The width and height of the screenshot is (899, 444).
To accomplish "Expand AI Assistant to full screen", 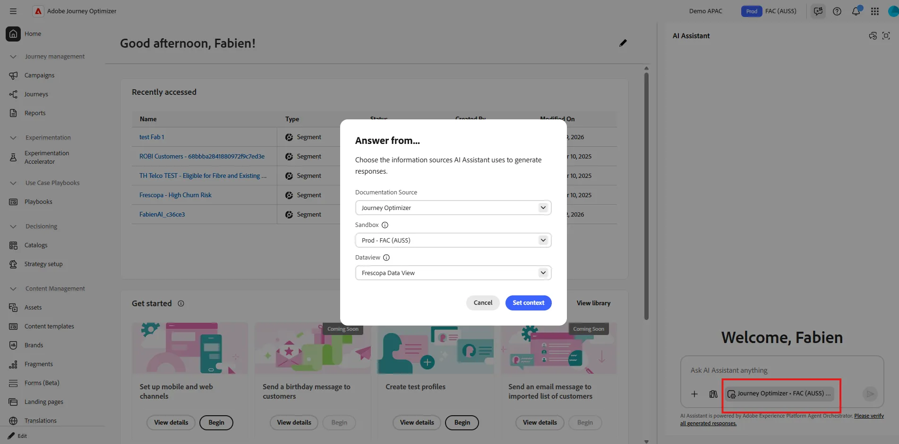I will pyautogui.click(x=886, y=36).
